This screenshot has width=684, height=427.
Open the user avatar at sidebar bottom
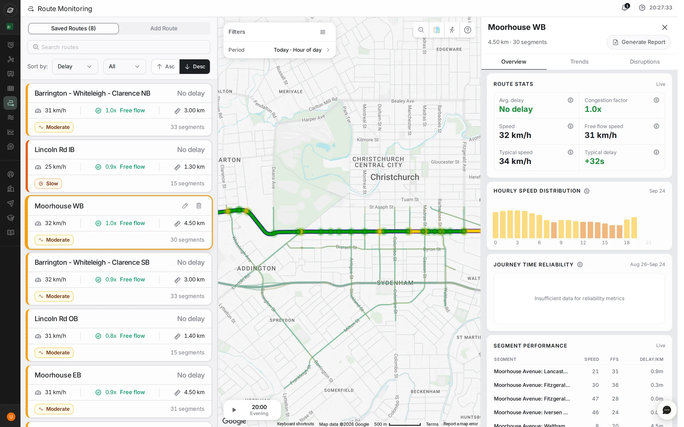(11, 417)
